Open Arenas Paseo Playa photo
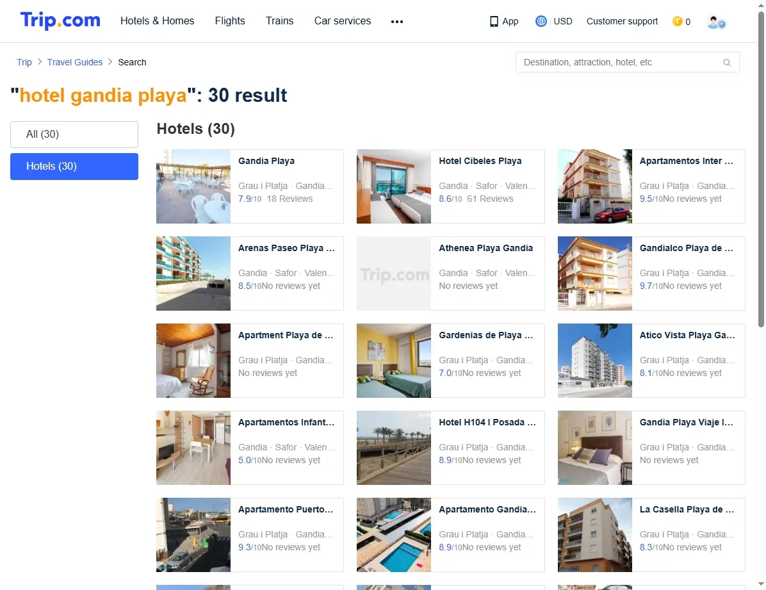The image size is (766, 590). coord(193,274)
